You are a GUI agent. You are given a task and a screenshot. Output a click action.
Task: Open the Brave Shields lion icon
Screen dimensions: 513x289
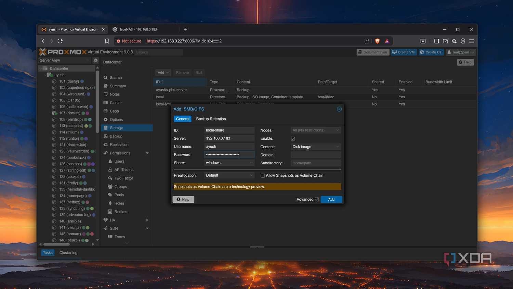click(x=378, y=41)
